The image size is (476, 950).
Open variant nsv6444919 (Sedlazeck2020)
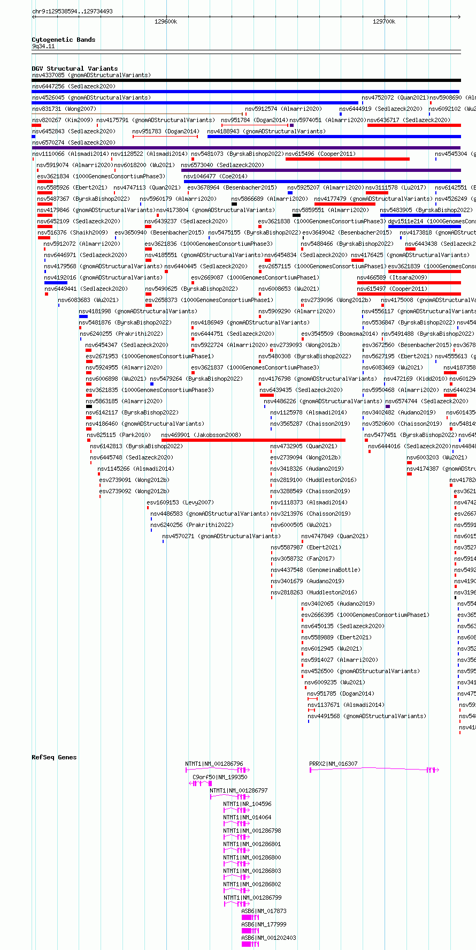tap(381, 109)
